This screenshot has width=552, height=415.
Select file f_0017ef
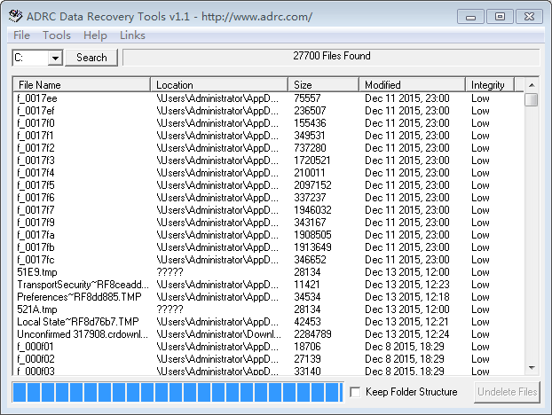[x=35, y=111]
